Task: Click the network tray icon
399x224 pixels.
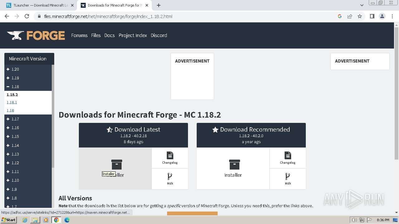Action: pos(362,220)
